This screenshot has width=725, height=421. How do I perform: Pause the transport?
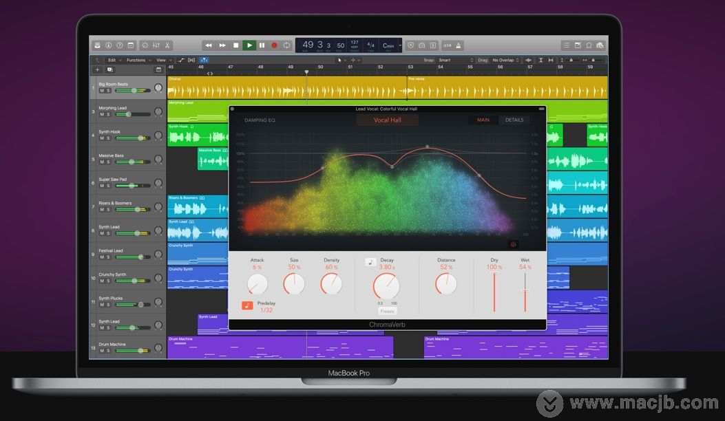click(262, 45)
